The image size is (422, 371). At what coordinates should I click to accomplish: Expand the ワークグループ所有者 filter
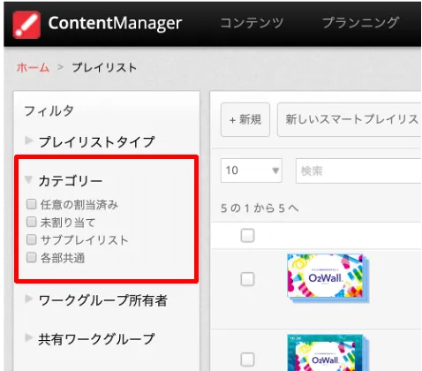click(28, 299)
